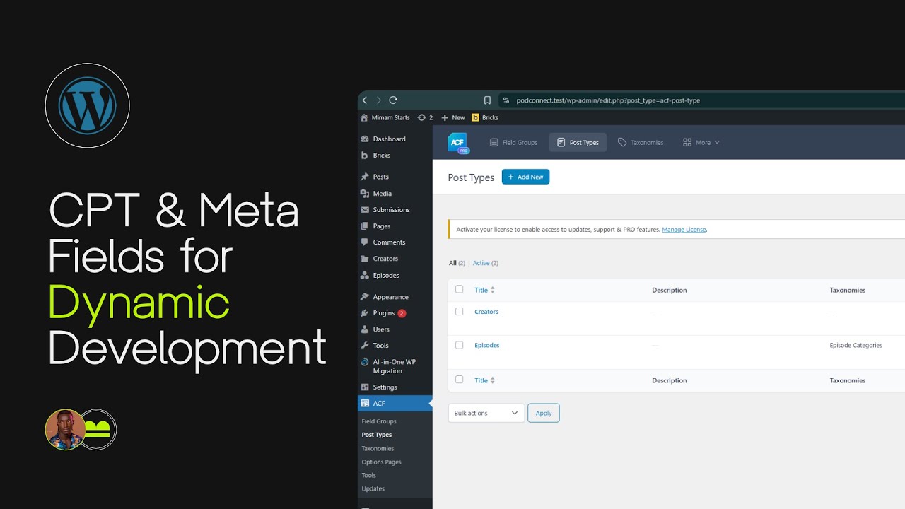
Task: Click the Posts pin icon in sidebar
Action: pyautogui.click(x=365, y=177)
